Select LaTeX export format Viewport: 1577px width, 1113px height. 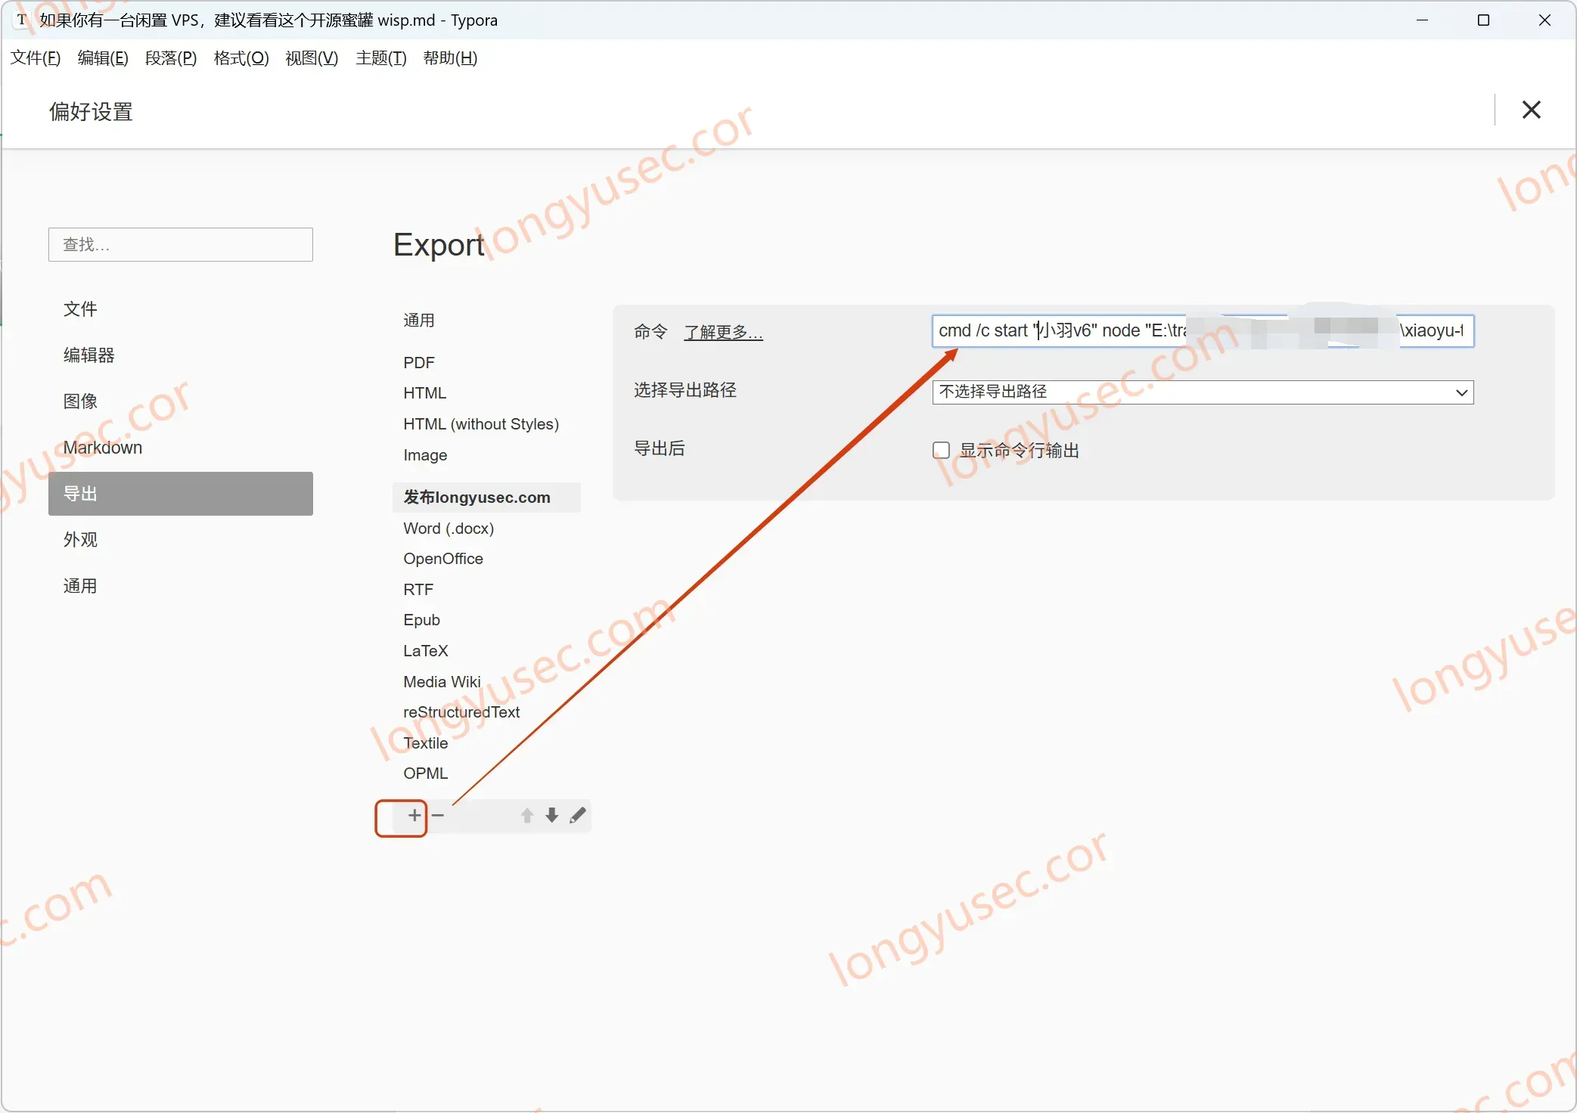[426, 651]
